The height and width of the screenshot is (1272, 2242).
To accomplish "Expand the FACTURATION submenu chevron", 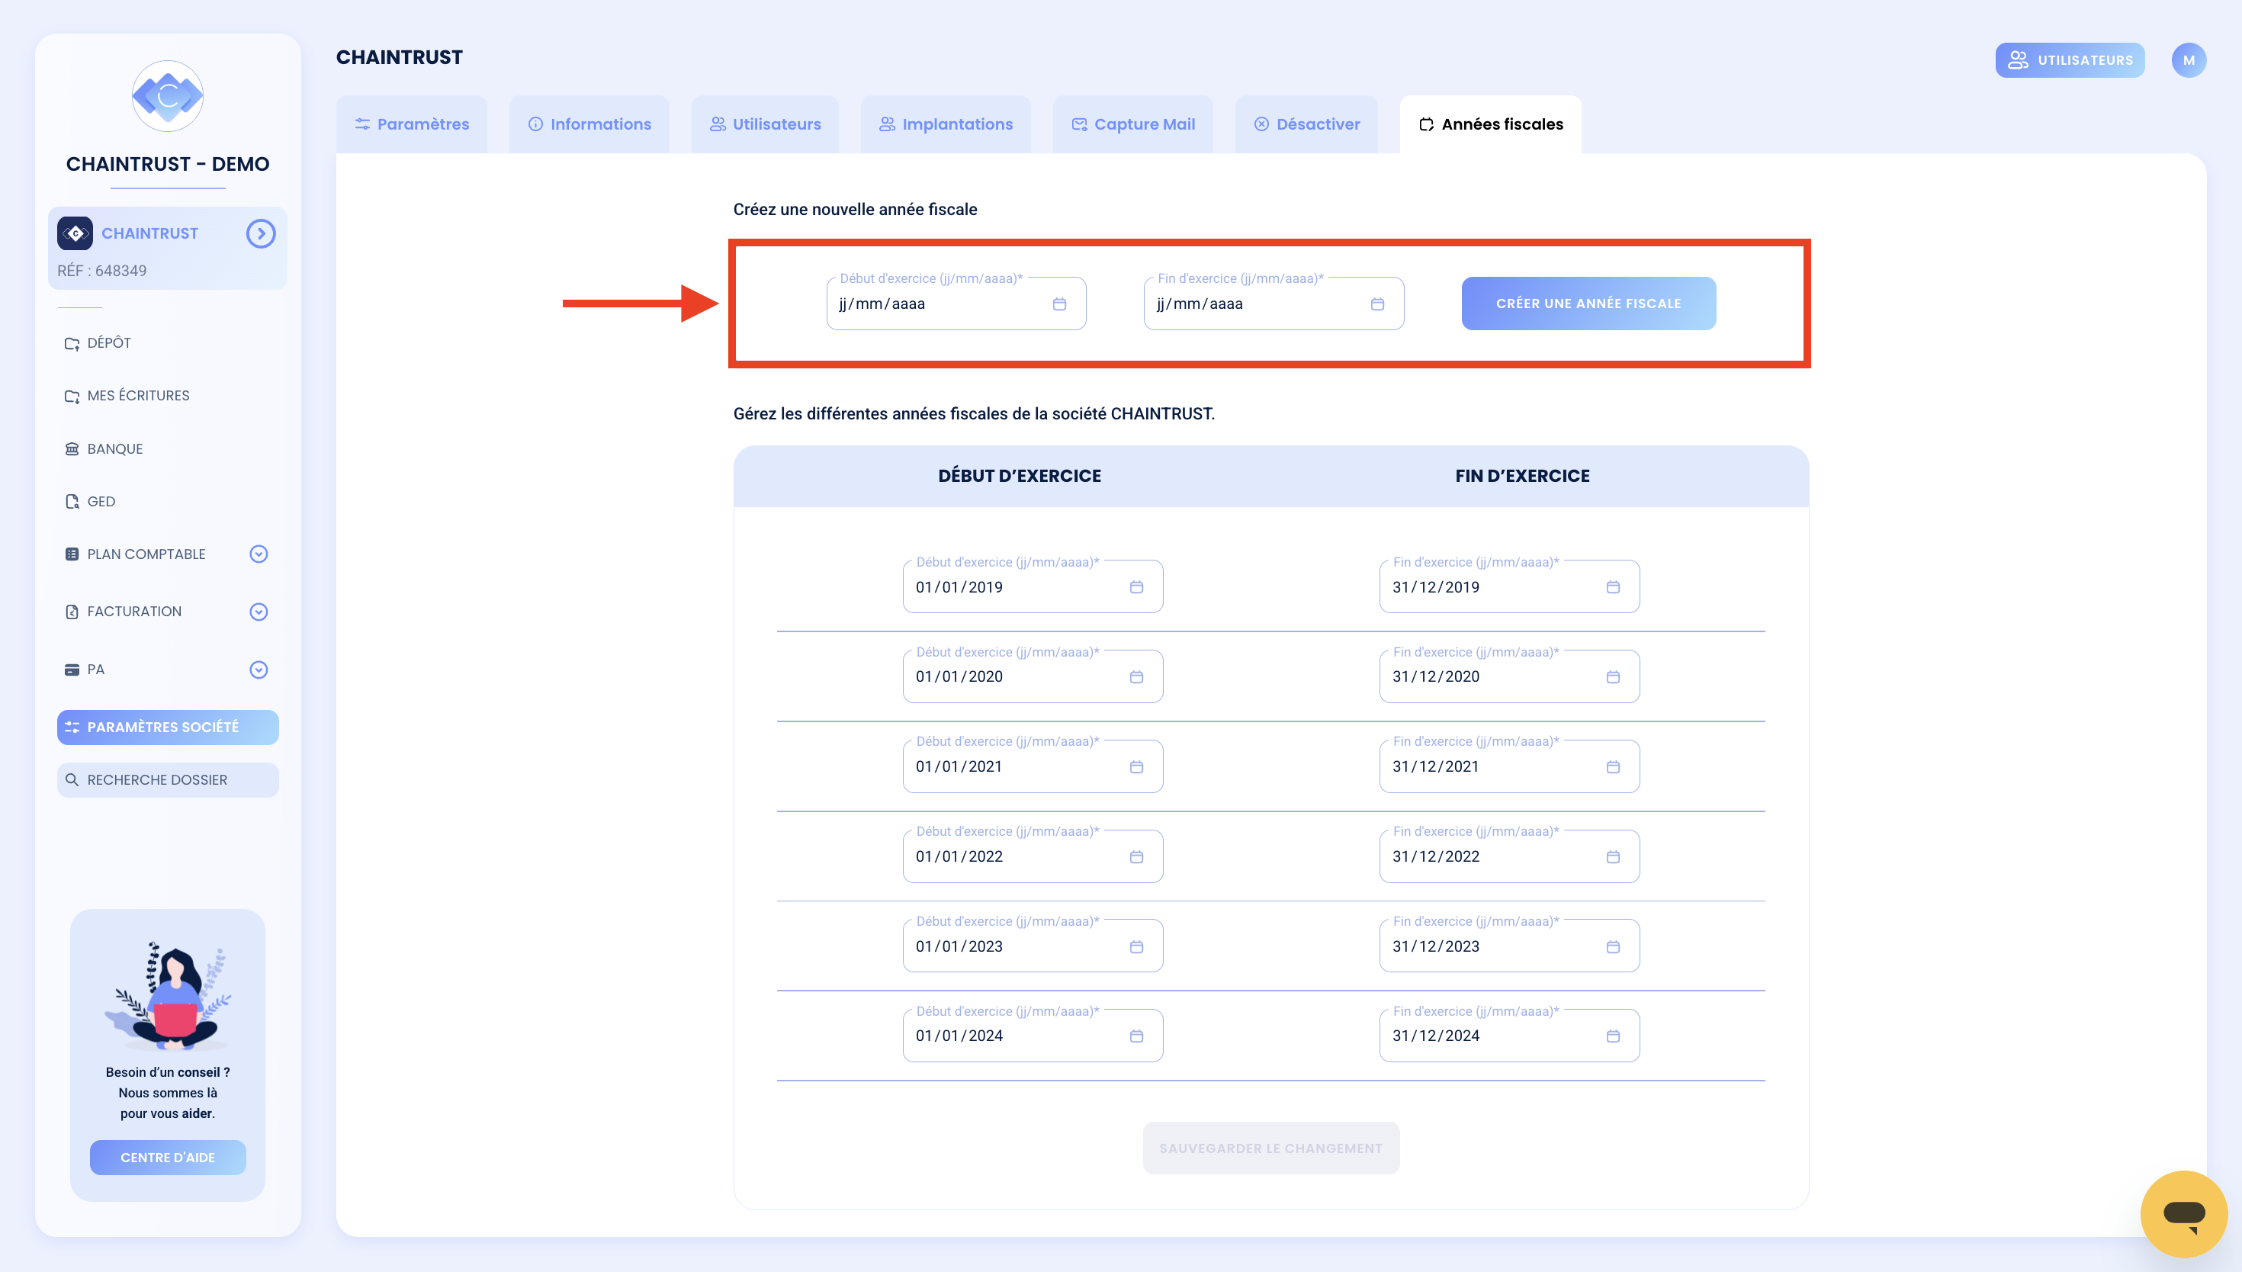I will tap(259, 612).
